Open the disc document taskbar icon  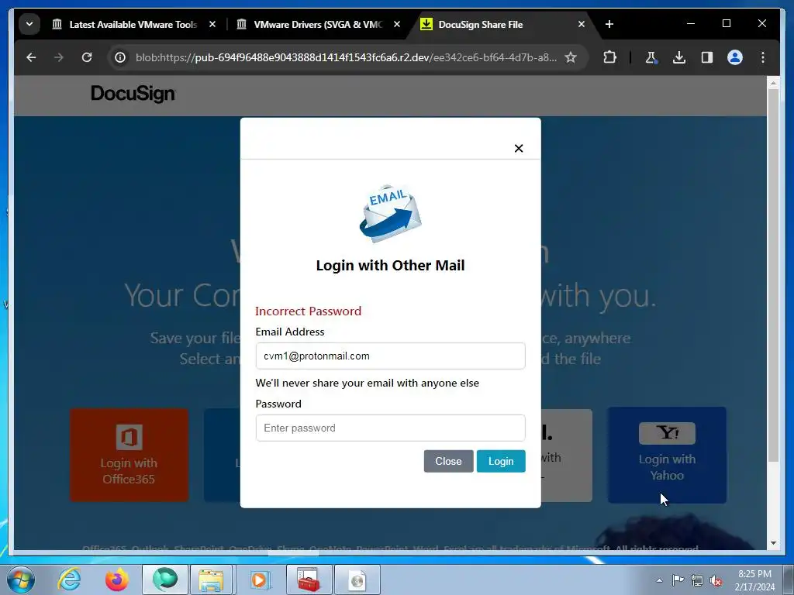(x=357, y=580)
